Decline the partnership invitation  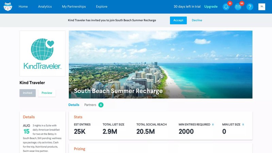[197, 20]
